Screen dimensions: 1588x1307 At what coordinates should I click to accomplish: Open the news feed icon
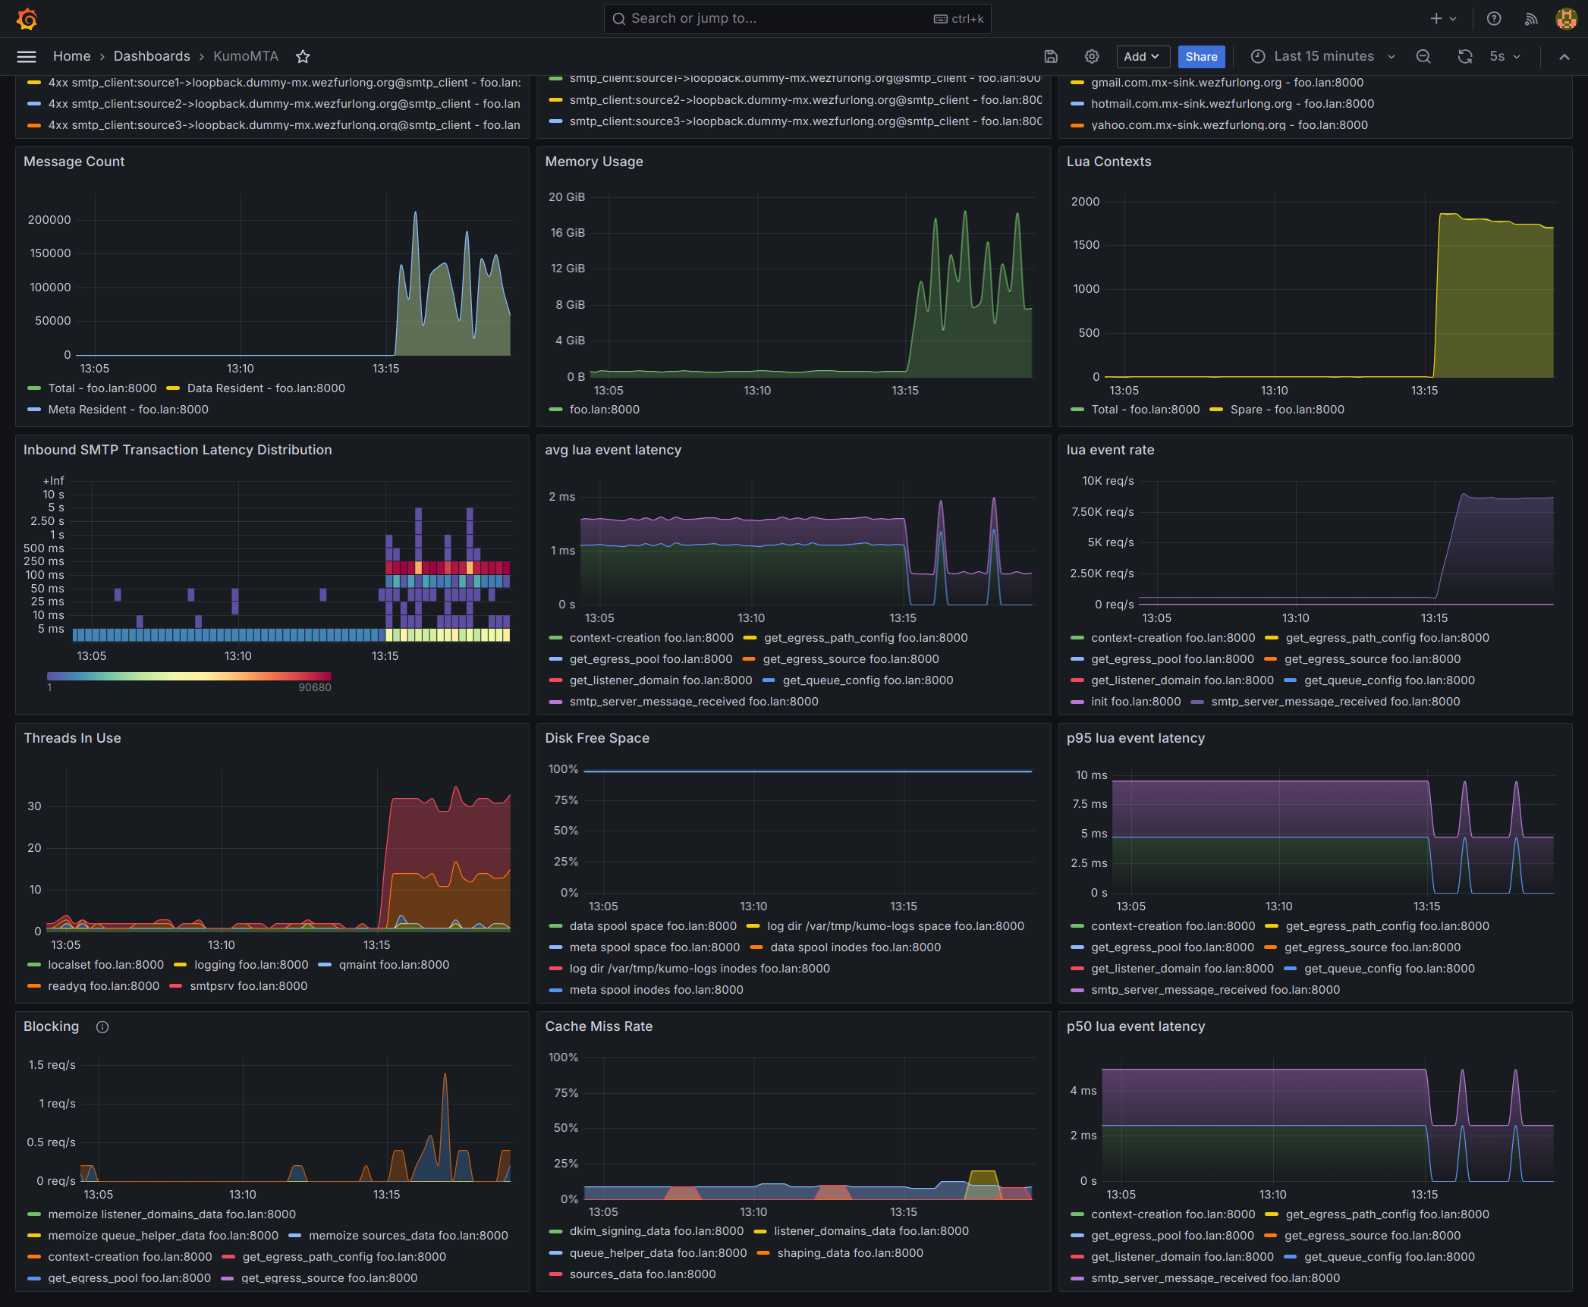click(1531, 19)
